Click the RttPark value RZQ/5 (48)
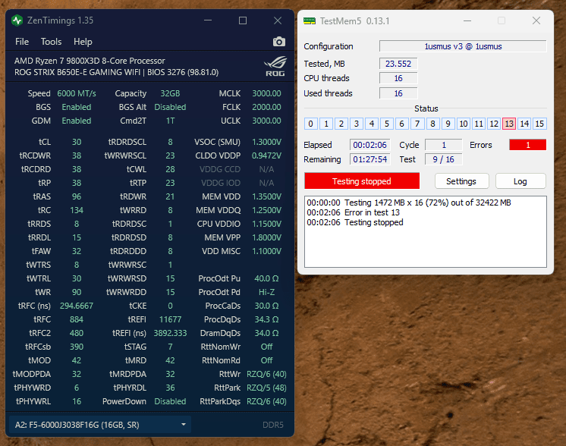 tap(266, 388)
